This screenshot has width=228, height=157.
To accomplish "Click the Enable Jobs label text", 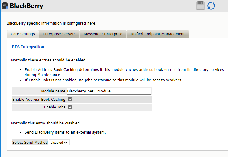I will (x=55, y=107).
